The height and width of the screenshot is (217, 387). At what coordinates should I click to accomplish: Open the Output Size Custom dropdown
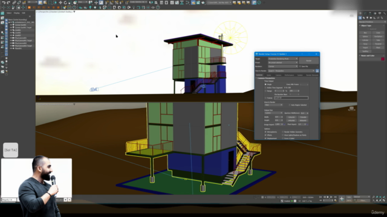click(x=273, y=113)
